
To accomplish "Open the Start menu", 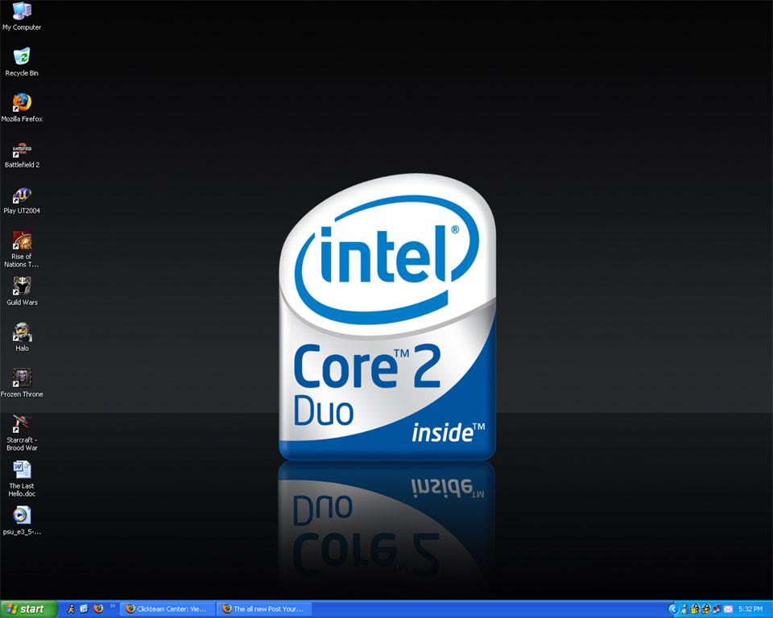I will click(x=28, y=609).
